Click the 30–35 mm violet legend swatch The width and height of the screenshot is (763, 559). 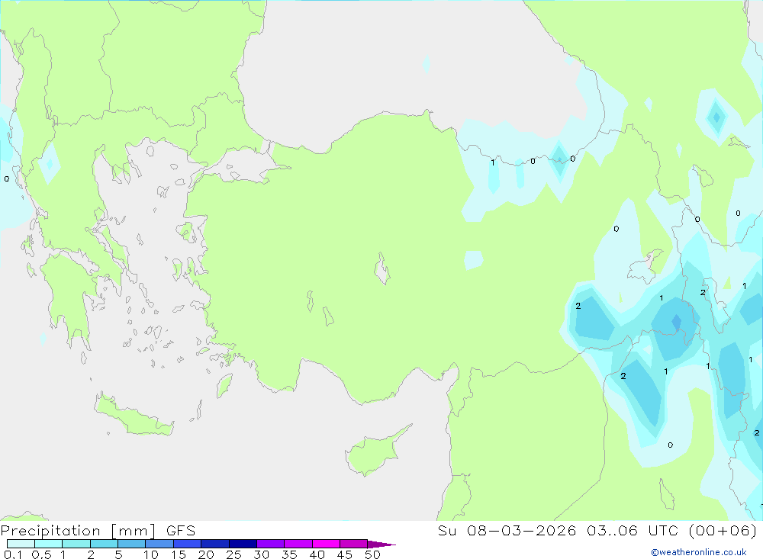click(271, 544)
